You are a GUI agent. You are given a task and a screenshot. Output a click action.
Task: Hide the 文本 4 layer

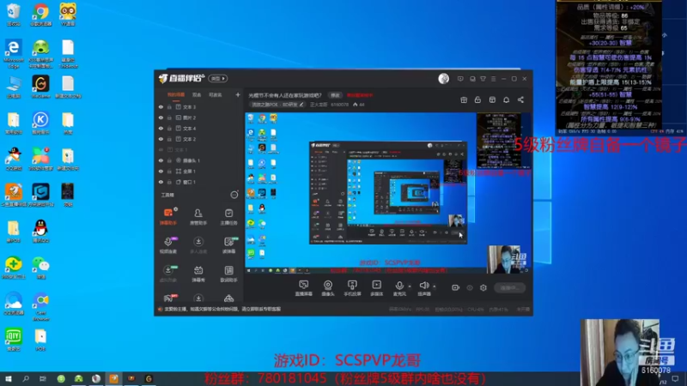point(161,128)
